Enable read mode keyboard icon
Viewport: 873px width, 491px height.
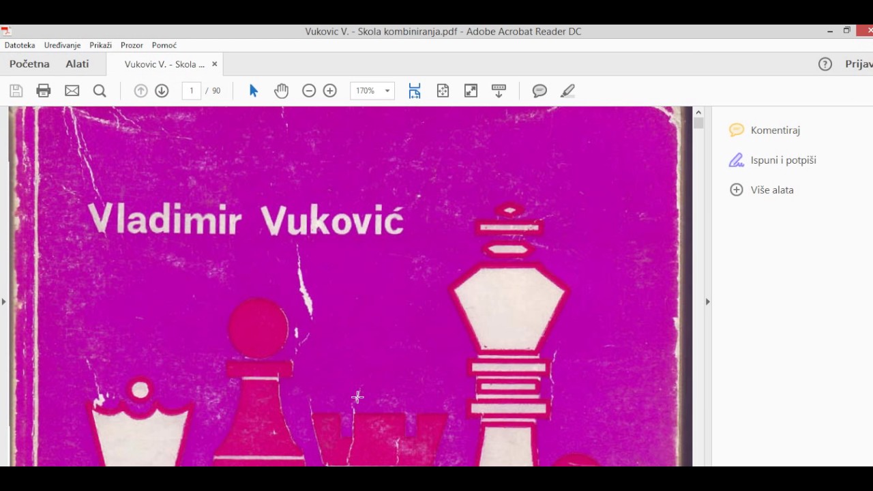[x=499, y=91]
